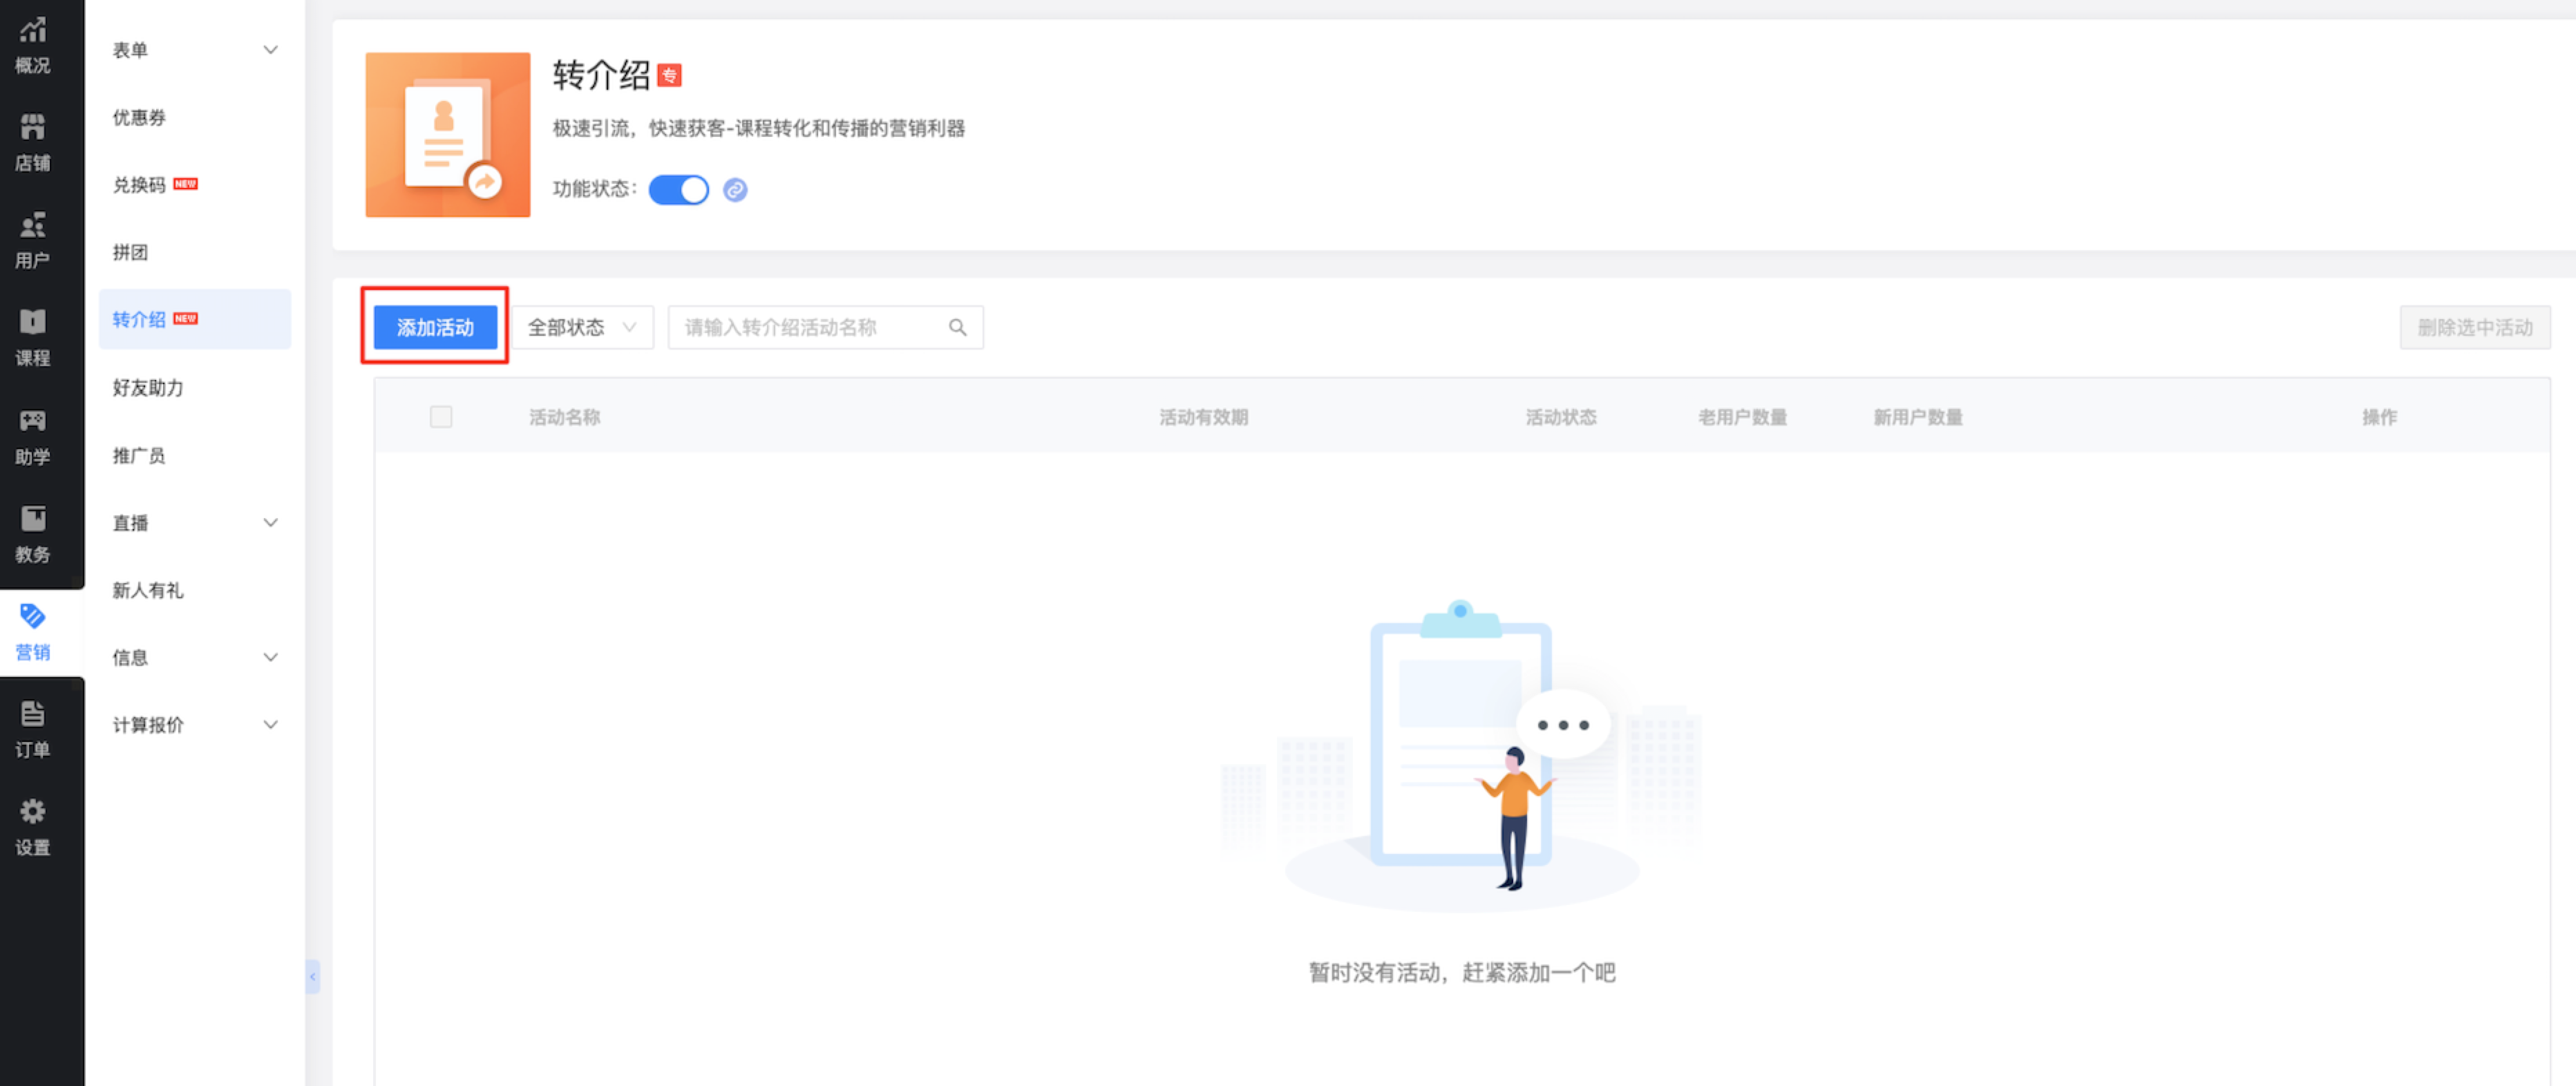Open the 助学 sidebar icon

pos(33,437)
